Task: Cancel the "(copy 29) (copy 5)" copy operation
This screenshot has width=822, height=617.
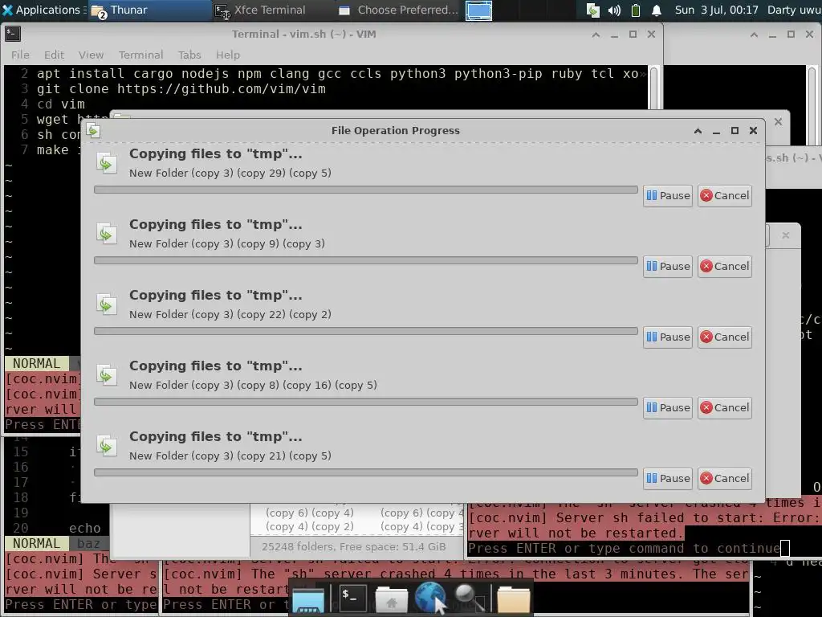Action: click(725, 196)
